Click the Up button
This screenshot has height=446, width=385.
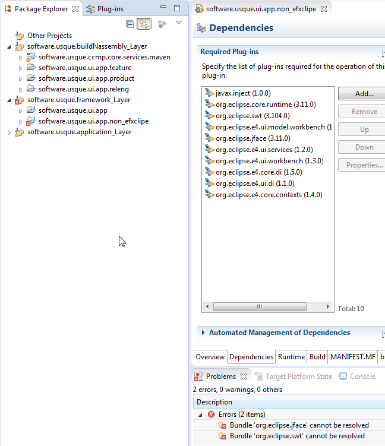pos(362,129)
